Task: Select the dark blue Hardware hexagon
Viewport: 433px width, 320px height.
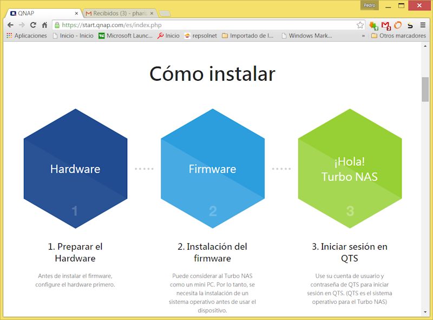Action: click(75, 168)
